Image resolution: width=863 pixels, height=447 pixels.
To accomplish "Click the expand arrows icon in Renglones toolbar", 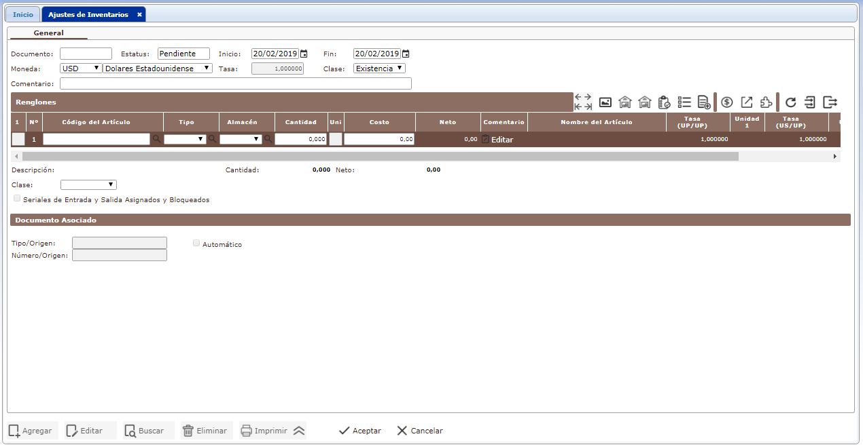I will [x=583, y=102].
